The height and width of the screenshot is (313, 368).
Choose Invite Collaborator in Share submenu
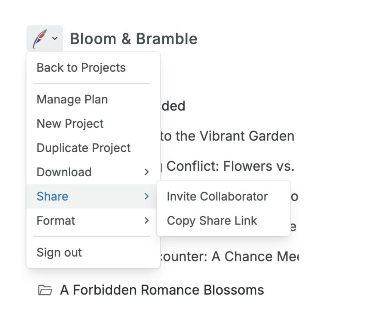tap(217, 196)
